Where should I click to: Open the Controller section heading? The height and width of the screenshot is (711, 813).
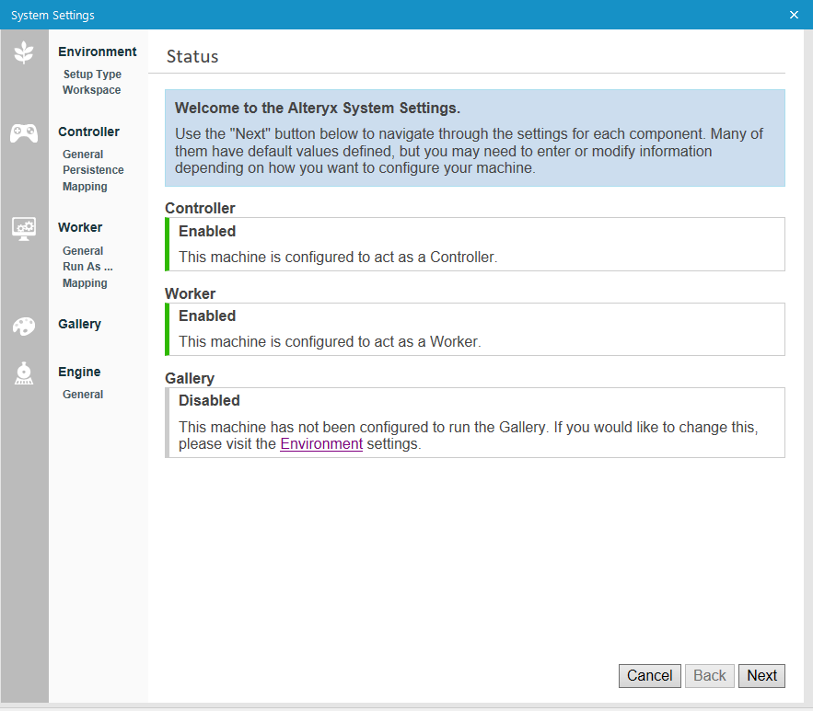click(x=88, y=132)
